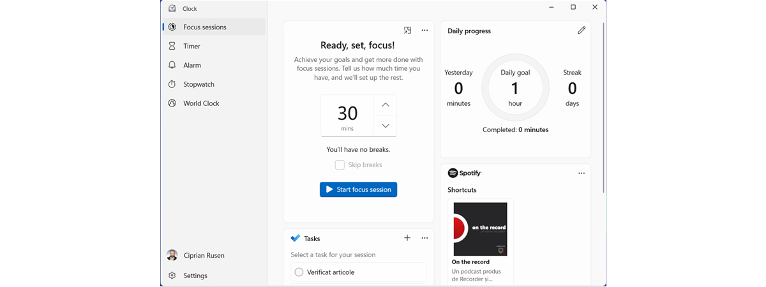
Task: Open Spotify panel more options menu
Action: 582,173
